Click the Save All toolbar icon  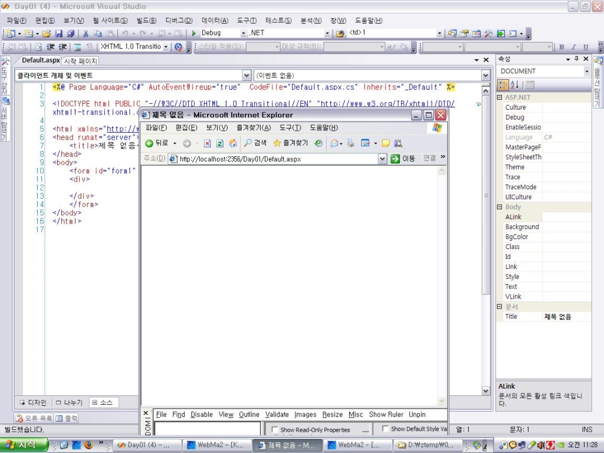pos(71,34)
